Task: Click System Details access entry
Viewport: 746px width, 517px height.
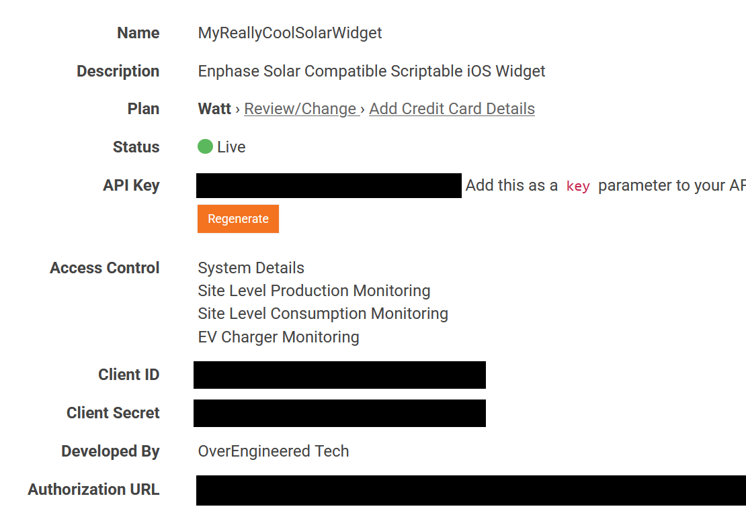Action: (x=251, y=268)
